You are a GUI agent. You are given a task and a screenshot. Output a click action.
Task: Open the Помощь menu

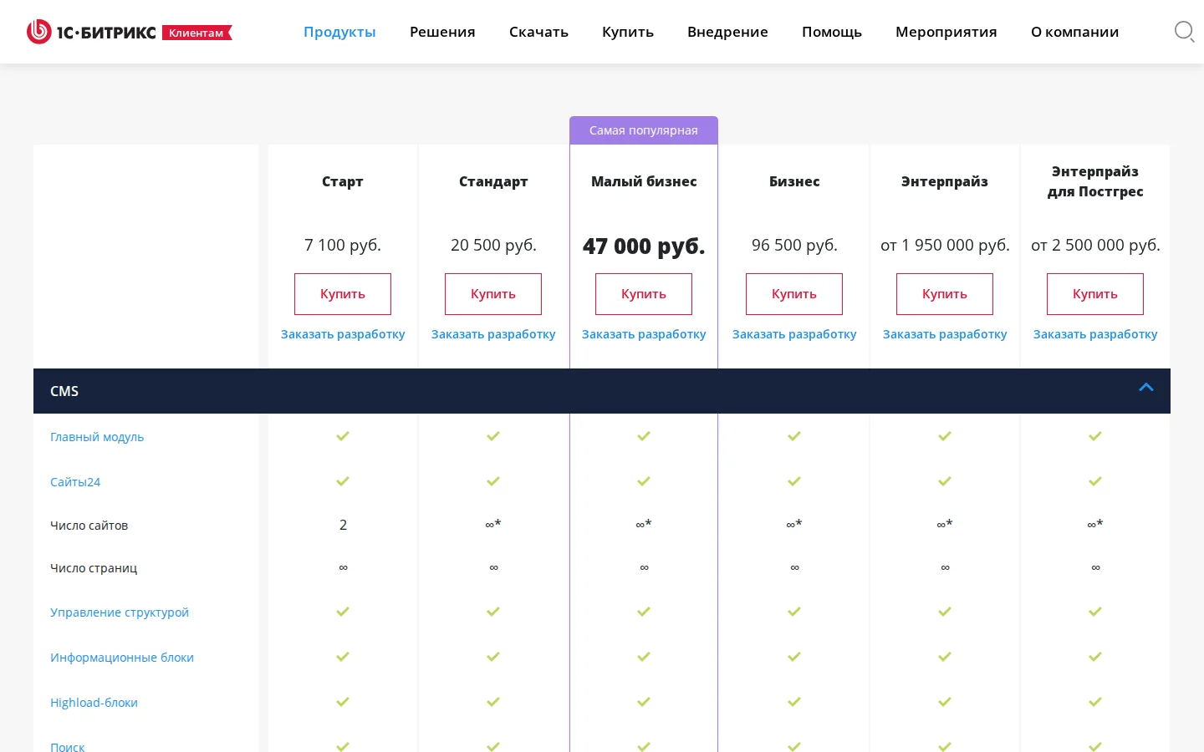pos(832,32)
